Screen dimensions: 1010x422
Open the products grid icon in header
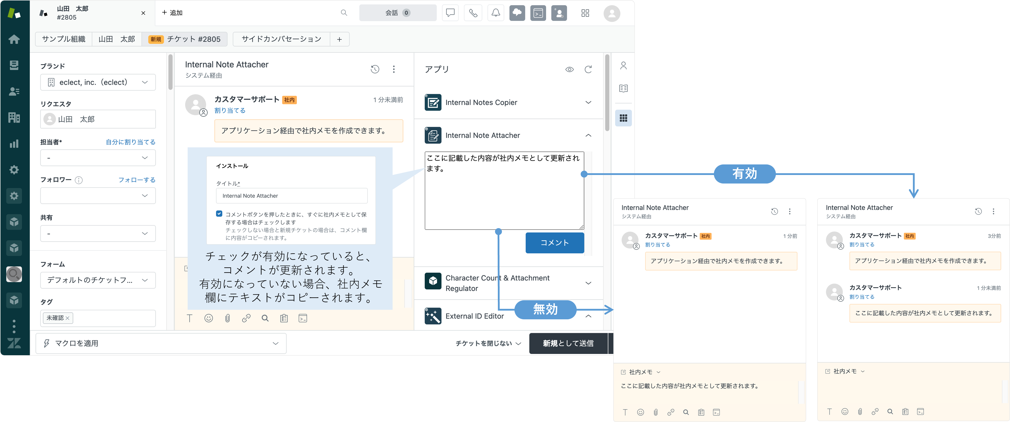[585, 13]
